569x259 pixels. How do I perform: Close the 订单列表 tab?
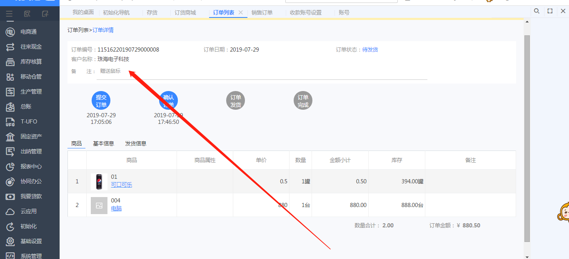240,12
